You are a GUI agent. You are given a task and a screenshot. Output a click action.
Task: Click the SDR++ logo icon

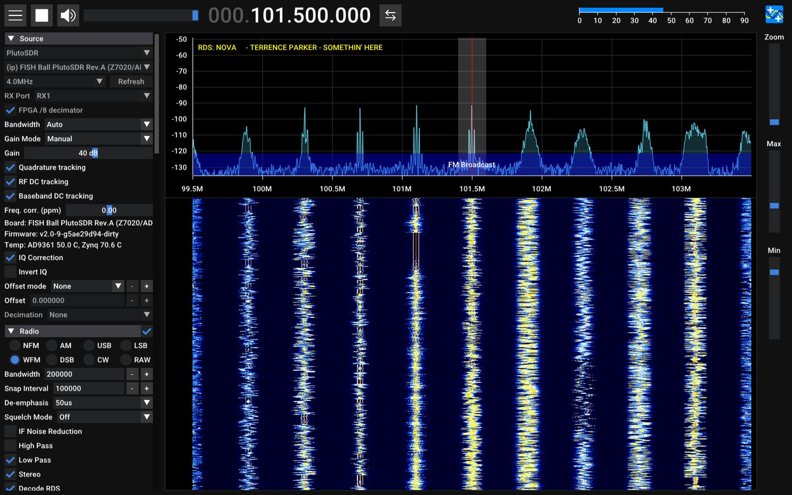coord(774,14)
